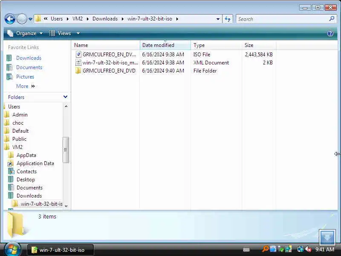Click VM2 in the address breadcrumb

coord(78,19)
